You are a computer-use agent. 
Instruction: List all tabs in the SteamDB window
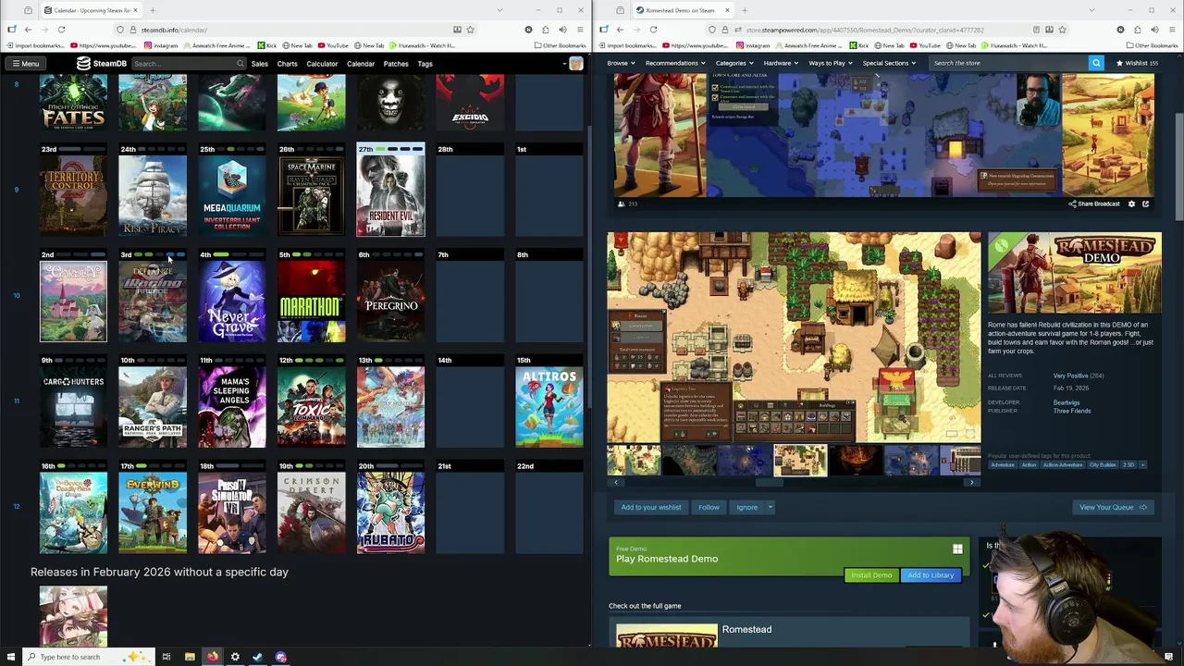499,10
